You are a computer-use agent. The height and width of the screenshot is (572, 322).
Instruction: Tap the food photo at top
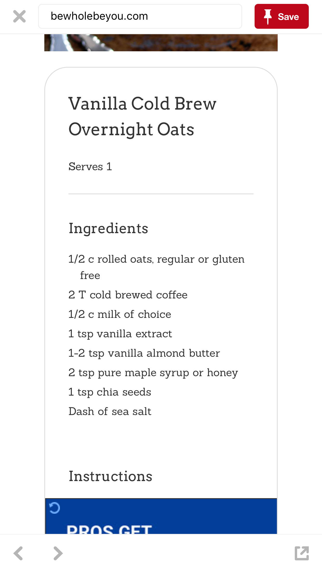click(x=161, y=43)
